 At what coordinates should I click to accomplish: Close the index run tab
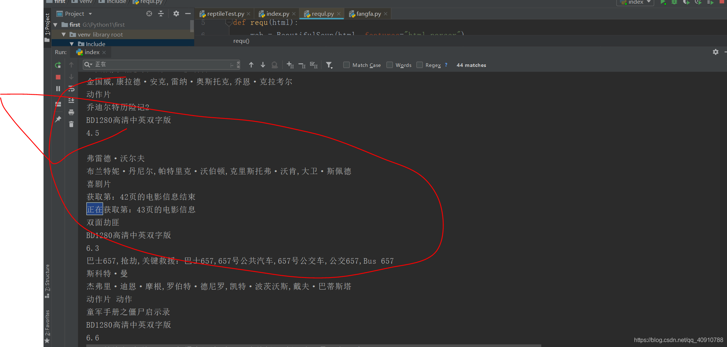click(x=104, y=53)
